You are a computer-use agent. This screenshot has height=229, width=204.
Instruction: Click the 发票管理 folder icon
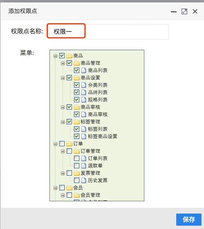(x=76, y=173)
